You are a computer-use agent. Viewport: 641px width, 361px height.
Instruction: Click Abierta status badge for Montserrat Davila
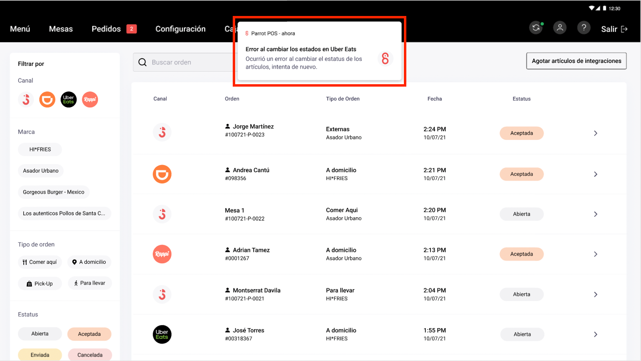[522, 294]
